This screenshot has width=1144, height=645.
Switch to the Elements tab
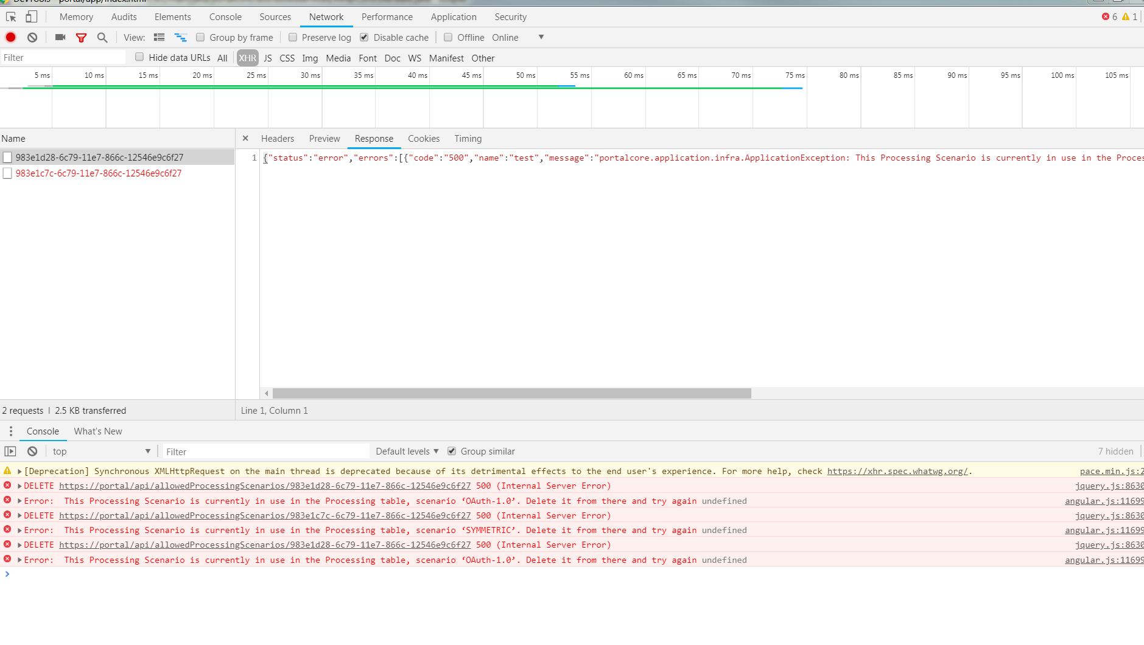[x=173, y=17]
